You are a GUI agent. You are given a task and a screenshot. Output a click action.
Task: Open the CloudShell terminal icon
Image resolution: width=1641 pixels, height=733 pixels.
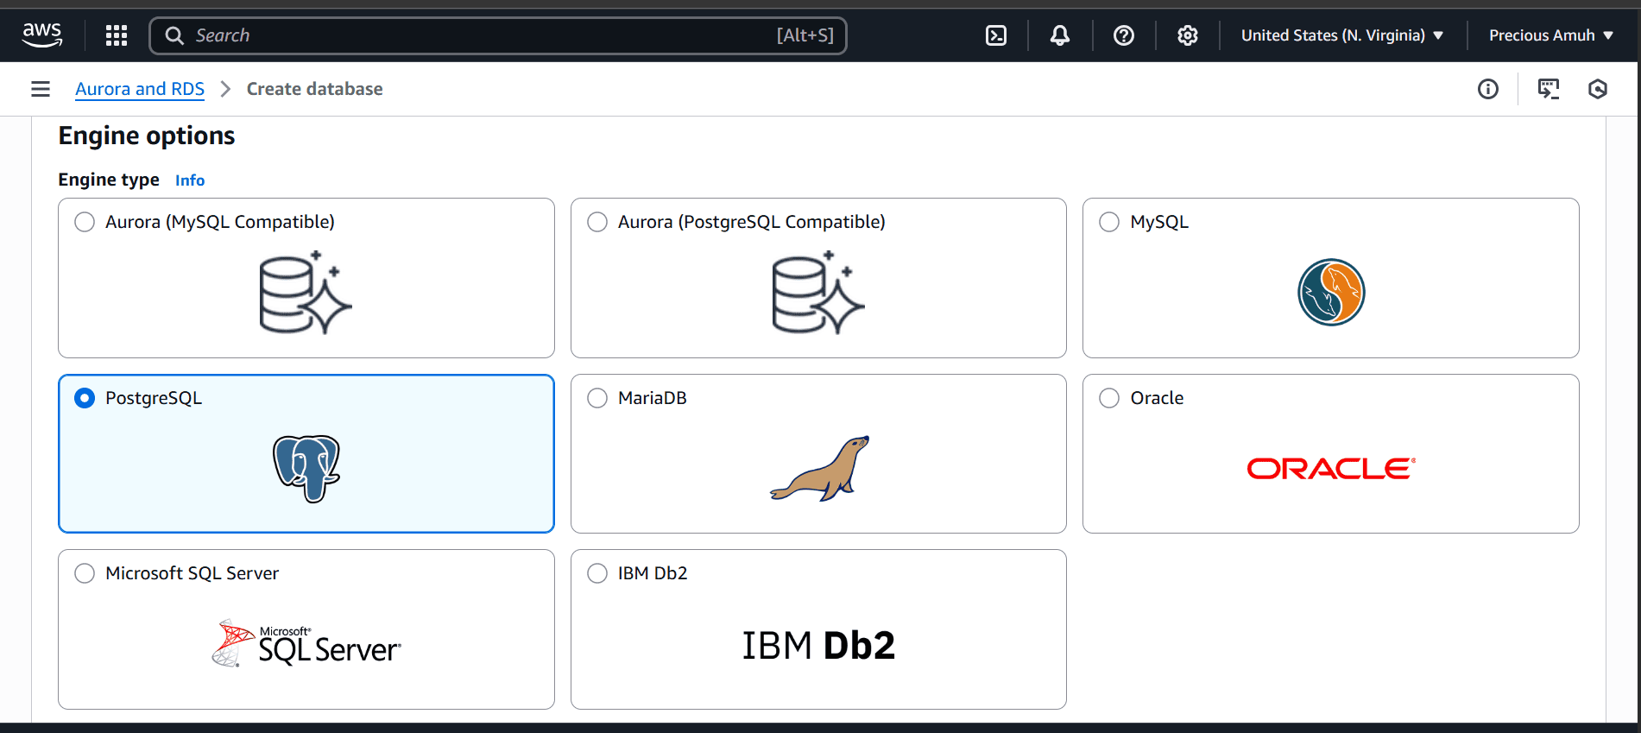[996, 35]
